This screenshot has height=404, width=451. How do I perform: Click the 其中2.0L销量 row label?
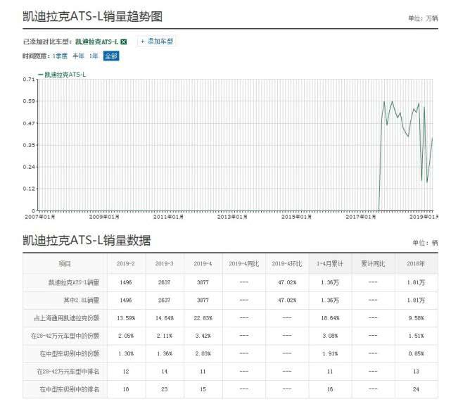point(82,300)
